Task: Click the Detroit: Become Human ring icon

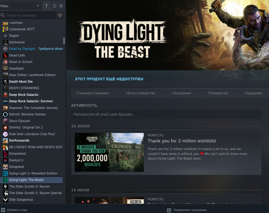Action: 5,114
